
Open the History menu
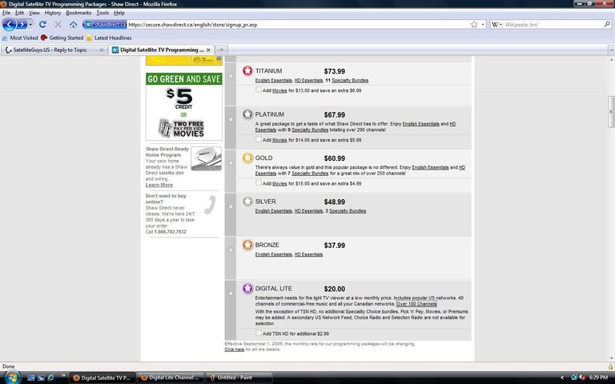(x=53, y=13)
